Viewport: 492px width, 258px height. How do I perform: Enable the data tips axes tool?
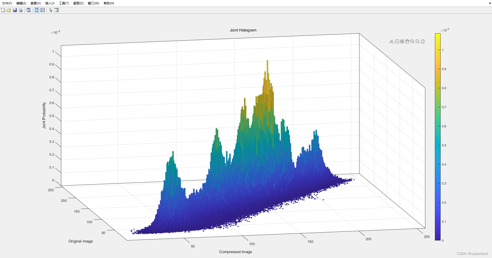point(397,41)
